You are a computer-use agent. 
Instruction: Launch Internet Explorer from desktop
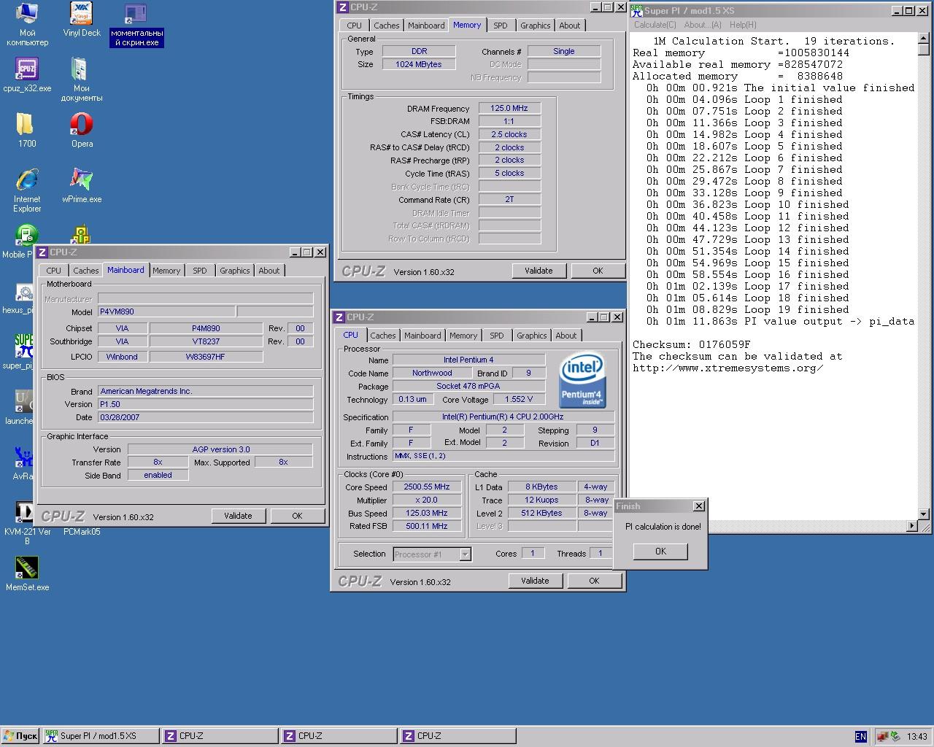[x=27, y=191]
